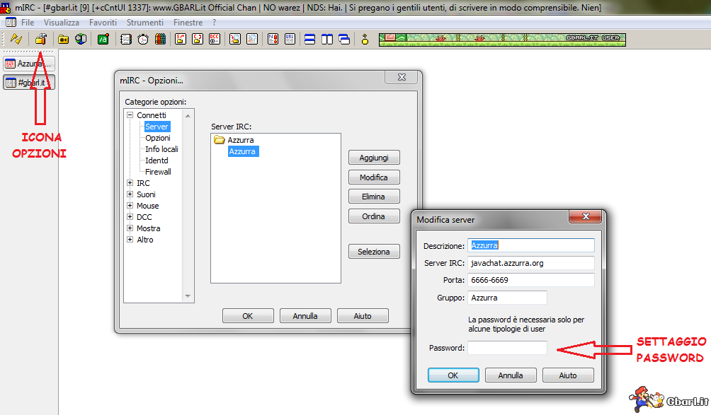This screenshot has height=415, width=711.
Task: Click the About mIRC yellow figure icon
Action: pyautogui.click(x=365, y=40)
